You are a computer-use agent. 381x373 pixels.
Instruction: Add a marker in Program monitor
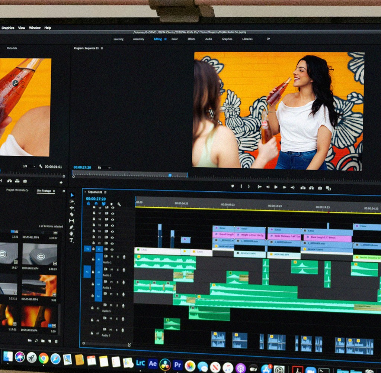[233, 186]
